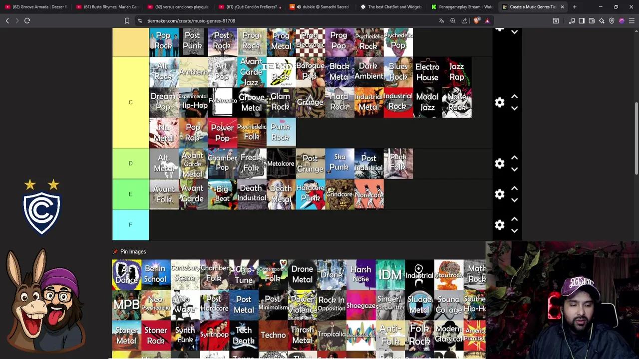639x359 pixels.
Task: Toggle the browser sidebar panel icon
Action: 582,21
